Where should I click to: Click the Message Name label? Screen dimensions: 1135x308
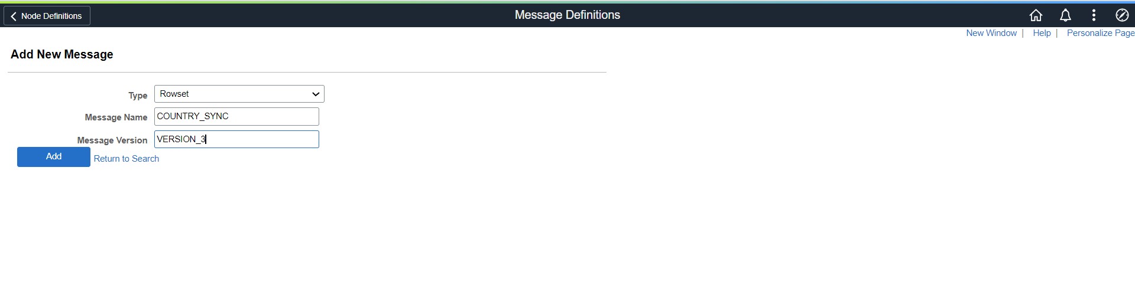click(116, 117)
